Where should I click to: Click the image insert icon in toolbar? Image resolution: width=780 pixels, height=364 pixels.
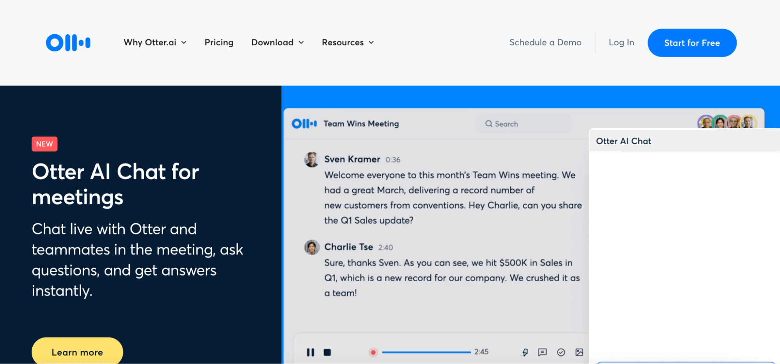pos(579,352)
